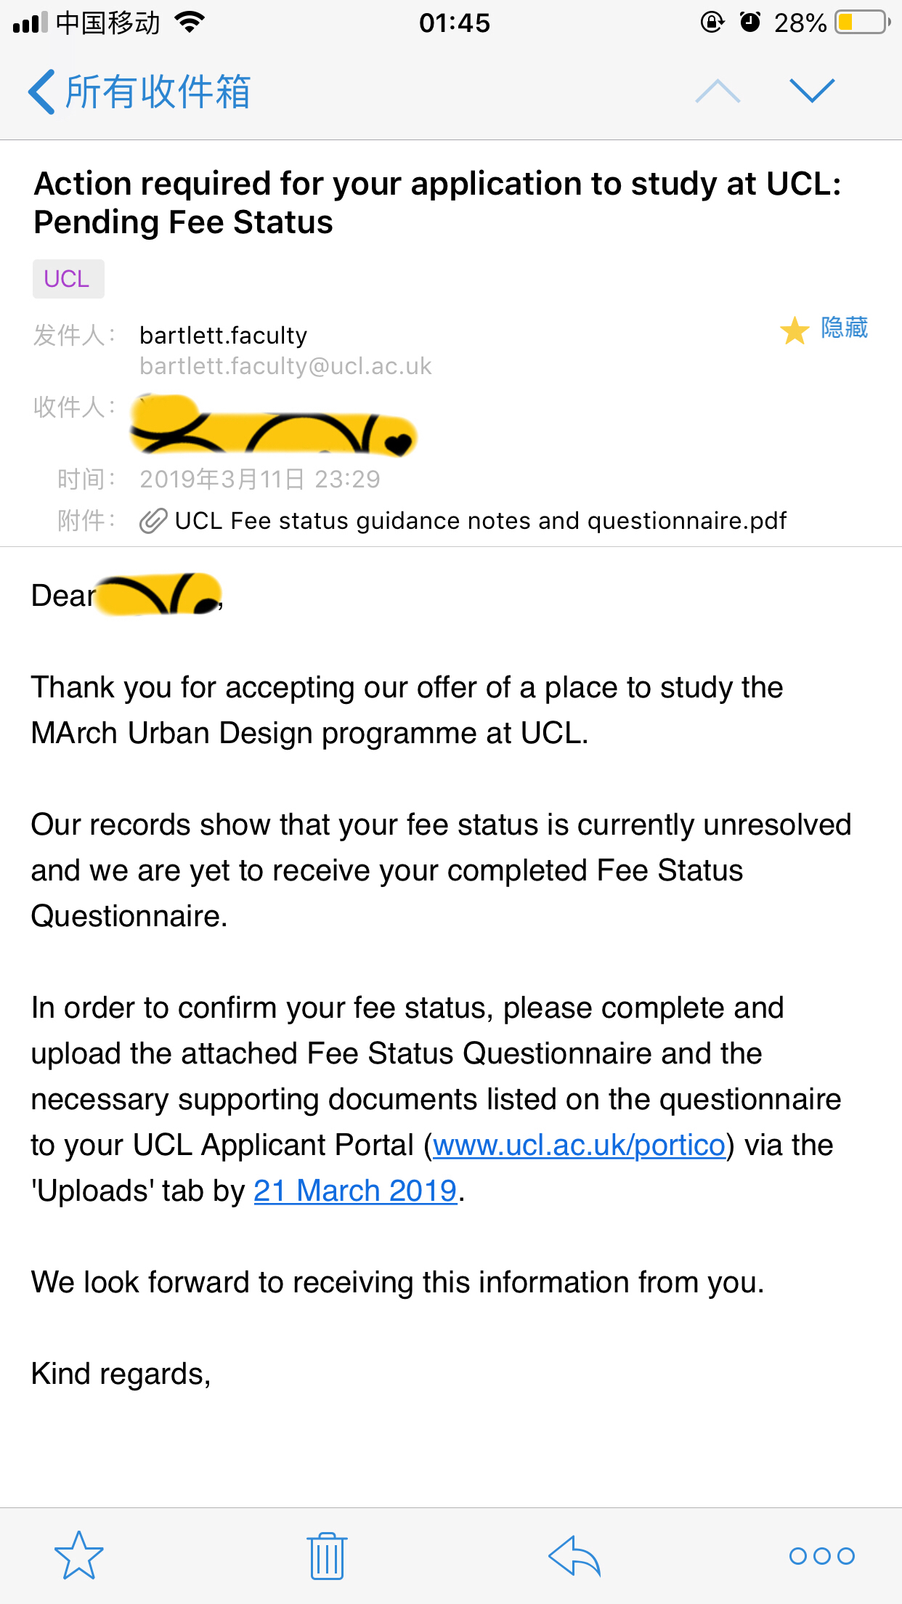This screenshot has width=902, height=1604.
Task: Tap the 21 March 2019 date link
Action: tap(355, 1191)
